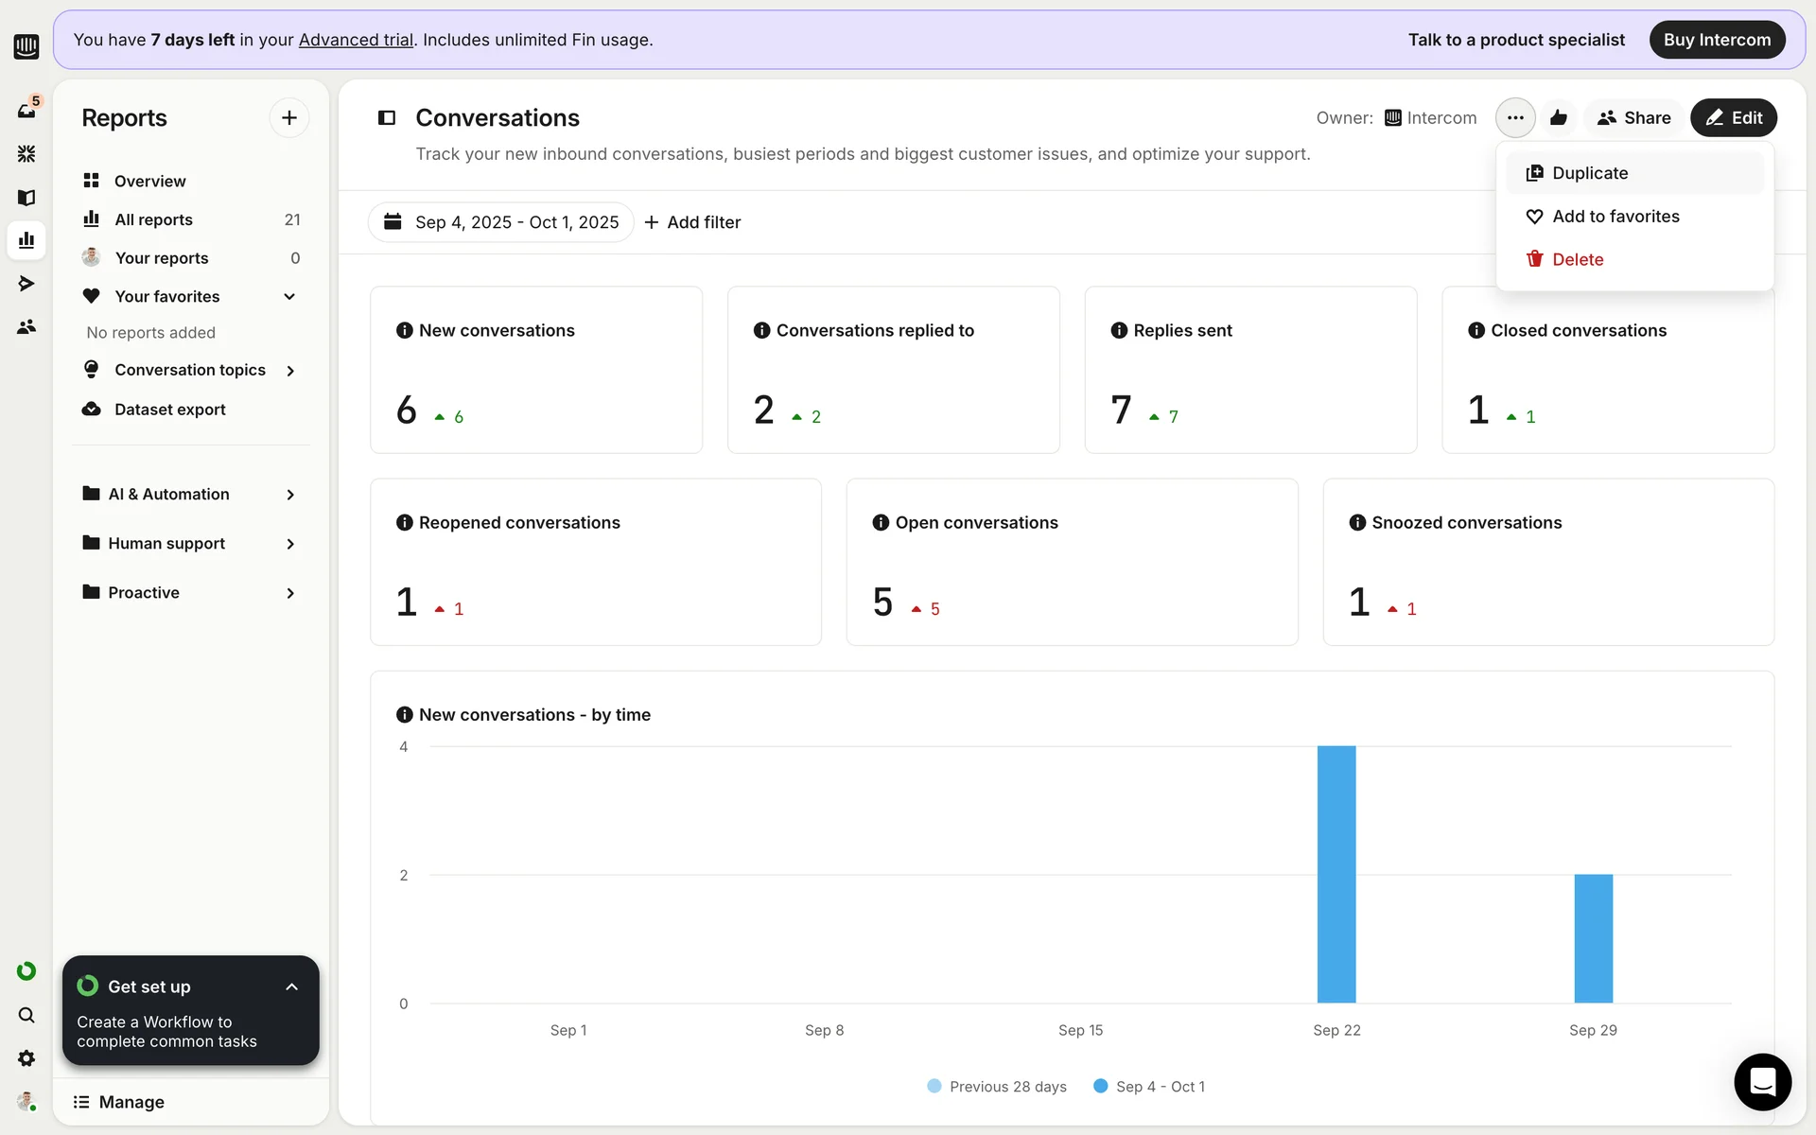Toggle the sidebar panel icon beside Conversations
This screenshot has height=1135, width=1816.
pyautogui.click(x=386, y=117)
